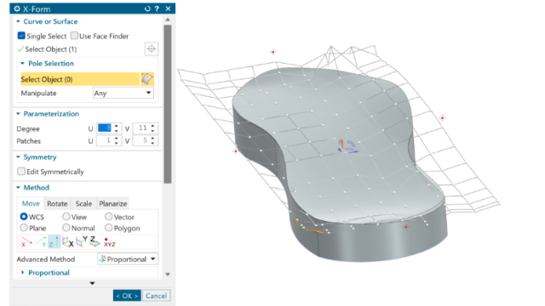Collapse the Pole Selection section
The height and width of the screenshot is (306, 545).
[23, 64]
